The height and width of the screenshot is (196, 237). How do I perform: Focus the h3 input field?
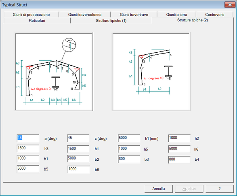coord(28,148)
